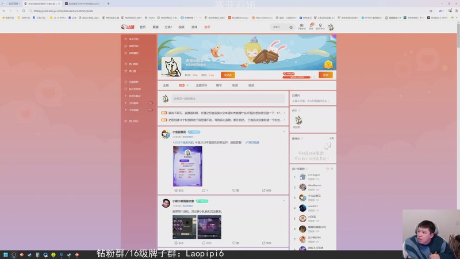Click the bookmark star in address bar

click(431, 11)
